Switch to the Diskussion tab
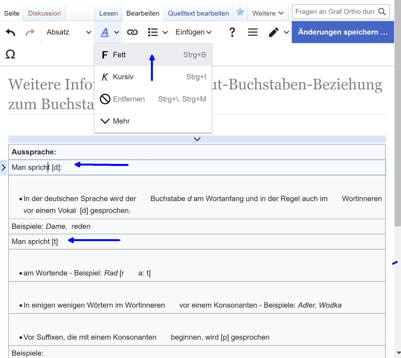 (x=45, y=13)
